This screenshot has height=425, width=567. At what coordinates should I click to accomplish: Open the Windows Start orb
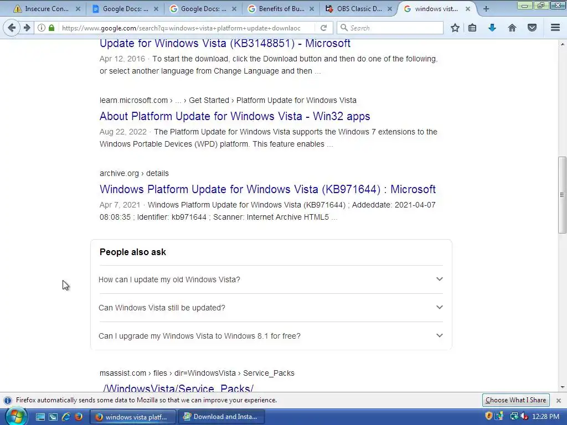pyautogui.click(x=16, y=416)
